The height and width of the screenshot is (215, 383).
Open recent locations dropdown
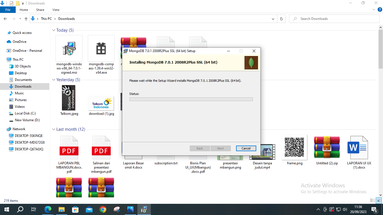pyautogui.click(x=20, y=19)
